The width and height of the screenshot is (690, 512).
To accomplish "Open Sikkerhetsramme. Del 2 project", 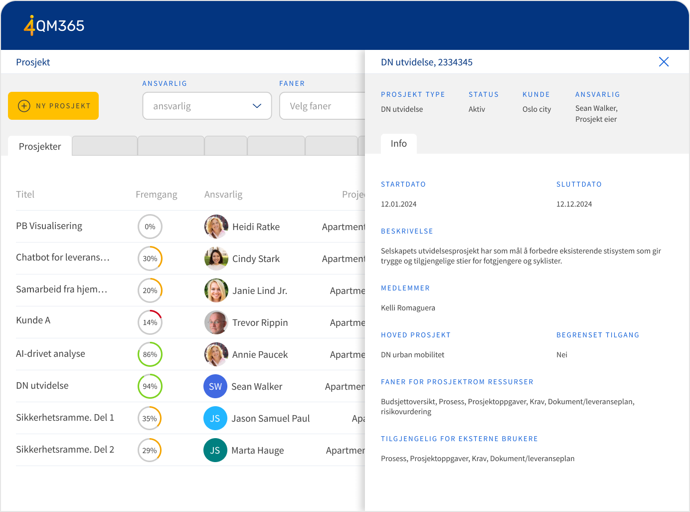I will pos(65,449).
